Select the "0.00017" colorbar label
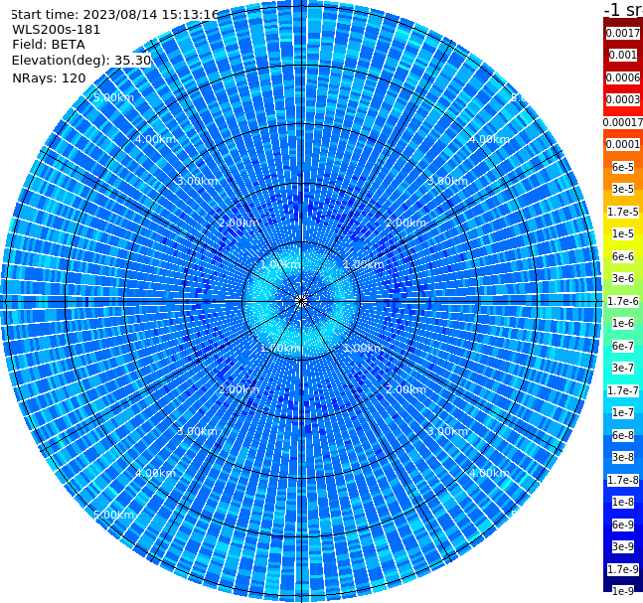Image resolution: width=643 pixels, height=603 pixels. tap(623, 122)
